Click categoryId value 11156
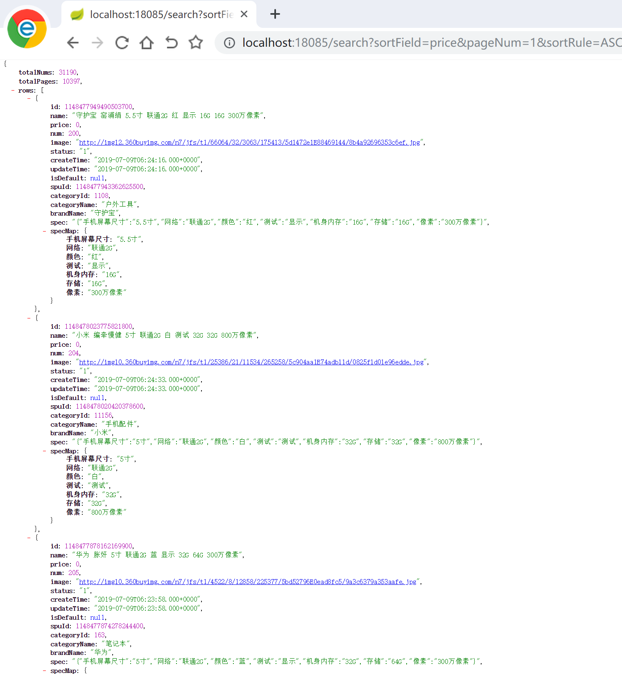The height and width of the screenshot is (675, 622). click(103, 416)
